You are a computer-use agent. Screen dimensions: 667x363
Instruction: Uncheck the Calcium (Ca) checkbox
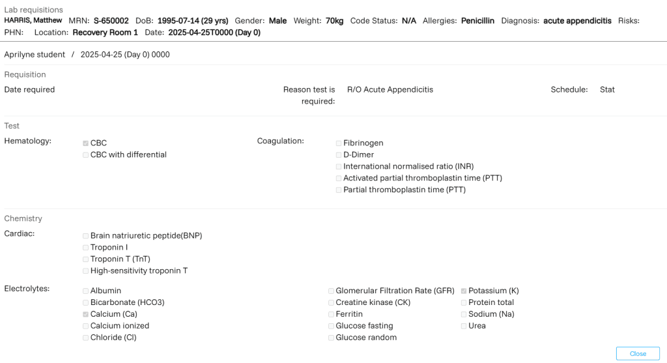pos(85,315)
